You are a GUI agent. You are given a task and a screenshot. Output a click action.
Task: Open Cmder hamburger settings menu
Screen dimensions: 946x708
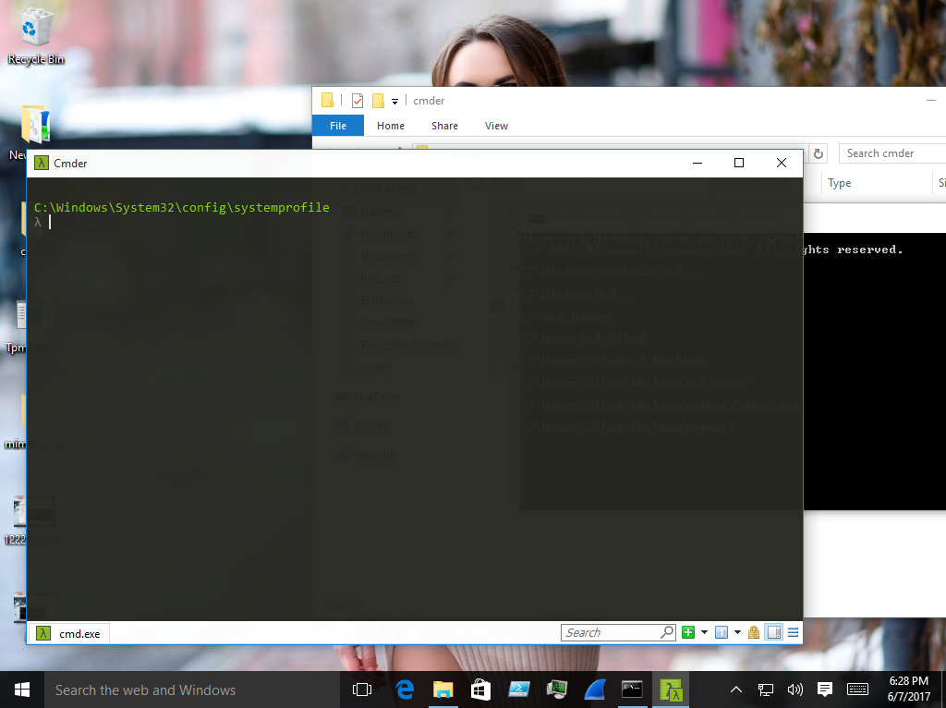tap(793, 632)
